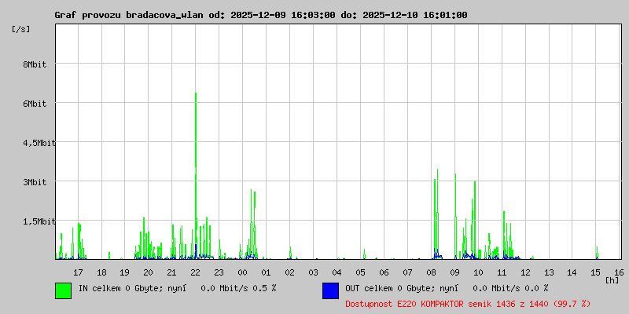Click the 17 hour mark on the x-axis
Viewport: 629px width, 314px height.
[x=78, y=272]
